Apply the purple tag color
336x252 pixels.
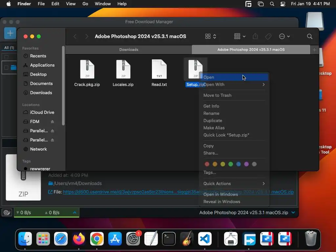click(246, 164)
